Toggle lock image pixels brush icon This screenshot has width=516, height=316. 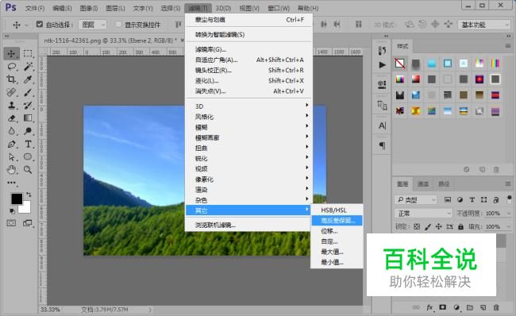coord(428,226)
